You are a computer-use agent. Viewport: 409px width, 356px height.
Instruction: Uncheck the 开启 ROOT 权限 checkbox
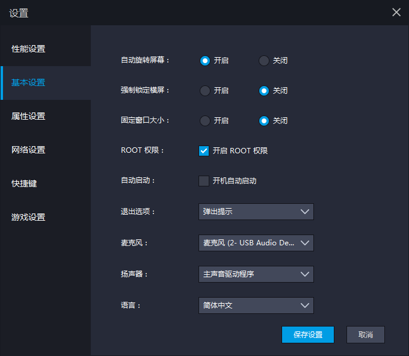coord(204,151)
